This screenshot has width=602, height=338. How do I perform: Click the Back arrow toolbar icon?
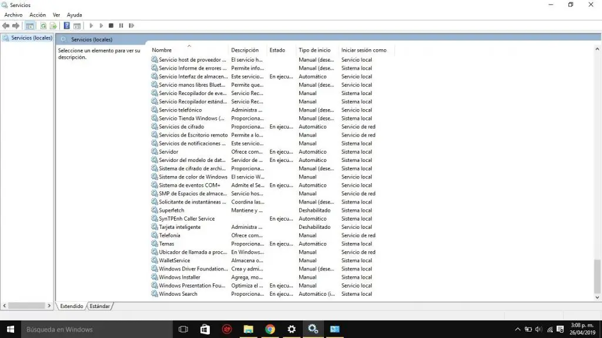(6, 26)
